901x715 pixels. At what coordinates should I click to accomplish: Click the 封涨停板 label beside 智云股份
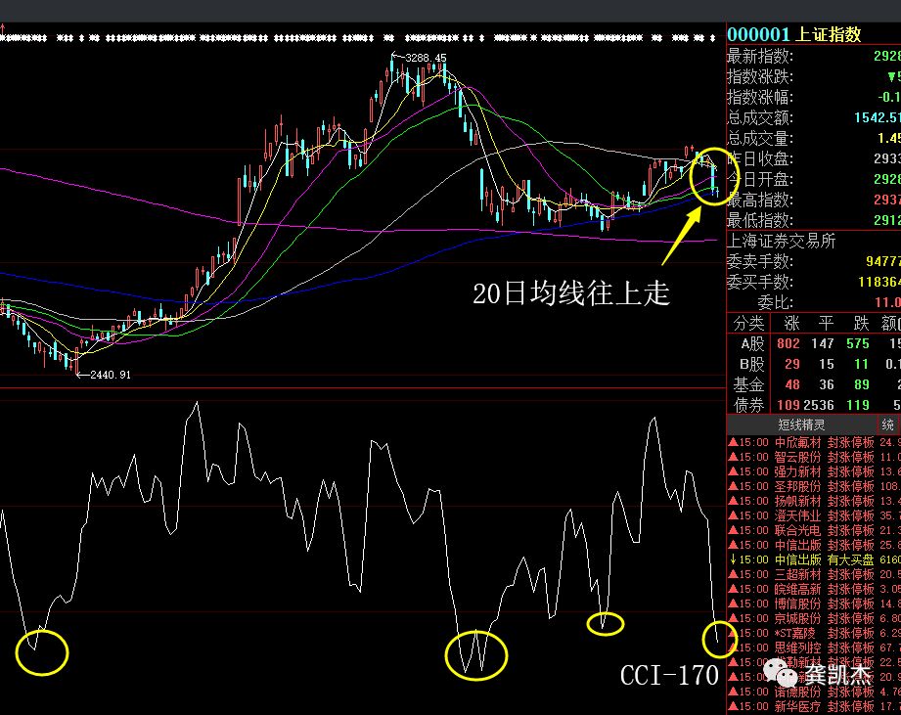tap(848, 459)
